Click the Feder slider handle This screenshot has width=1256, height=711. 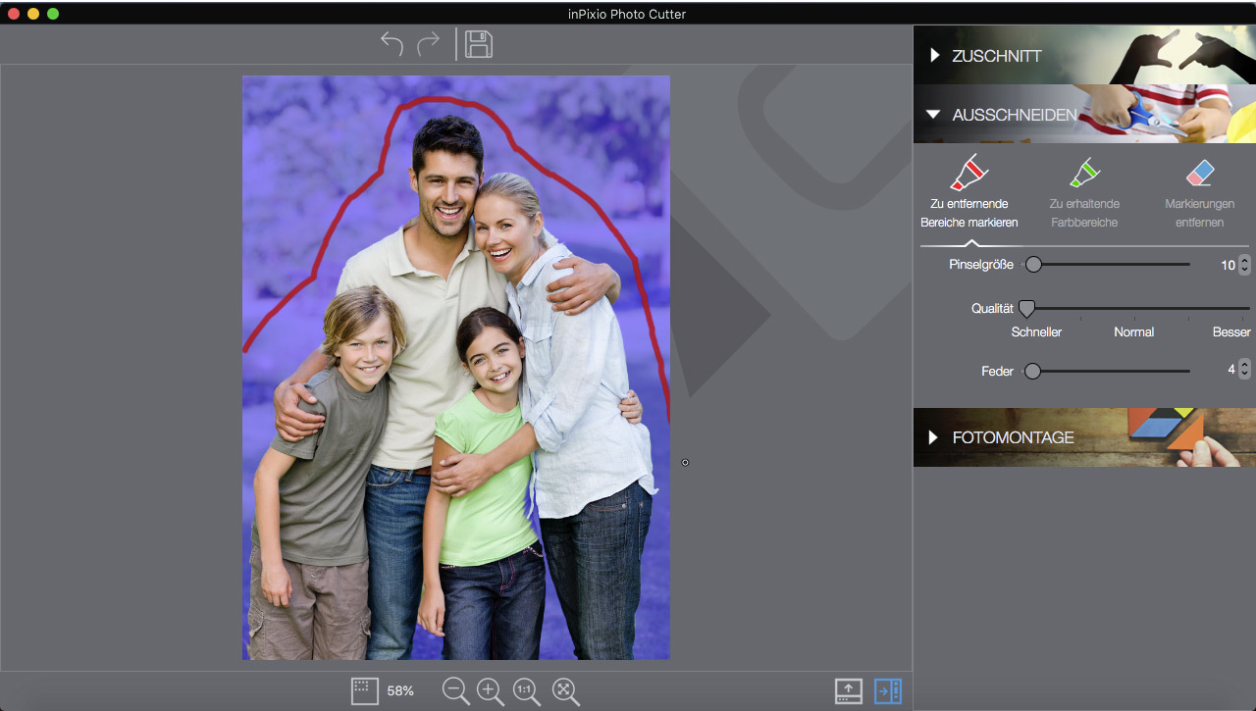click(x=1032, y=371)
